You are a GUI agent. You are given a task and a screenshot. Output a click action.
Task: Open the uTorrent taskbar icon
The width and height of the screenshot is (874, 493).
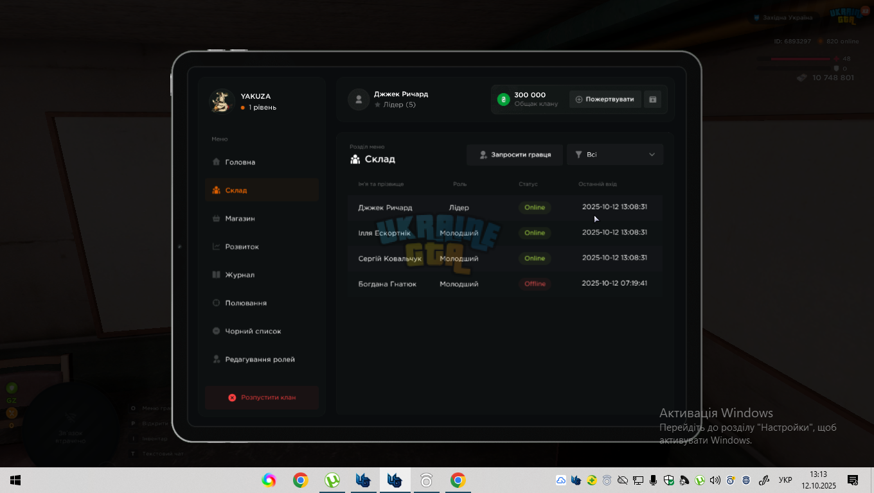click(332, 480)
